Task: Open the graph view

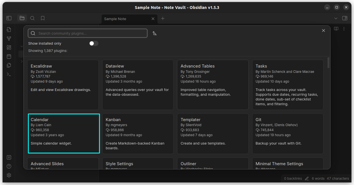Action: coord(9,38)
